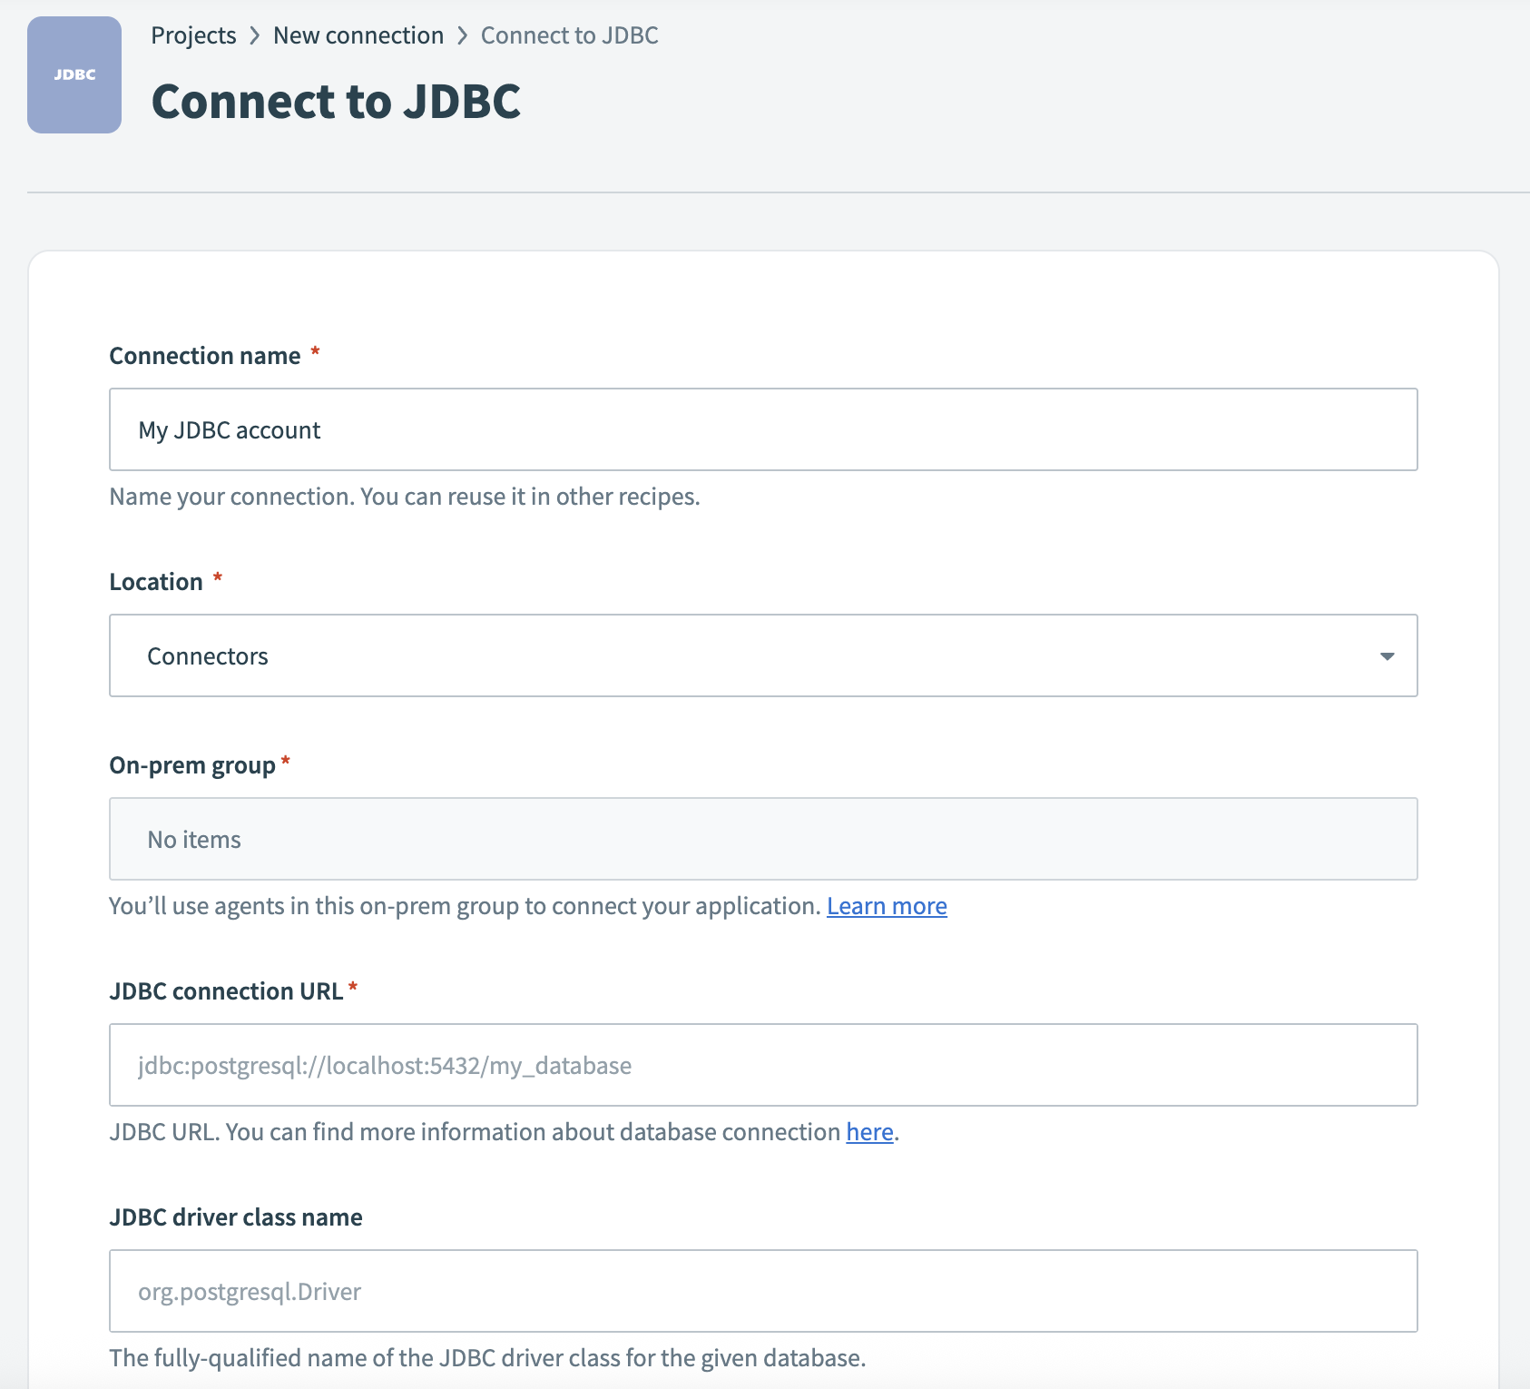The height and width of the screenshot is (1389, 1530).
Task: Open the "here" database connection link
Action: pos(868,1132)
